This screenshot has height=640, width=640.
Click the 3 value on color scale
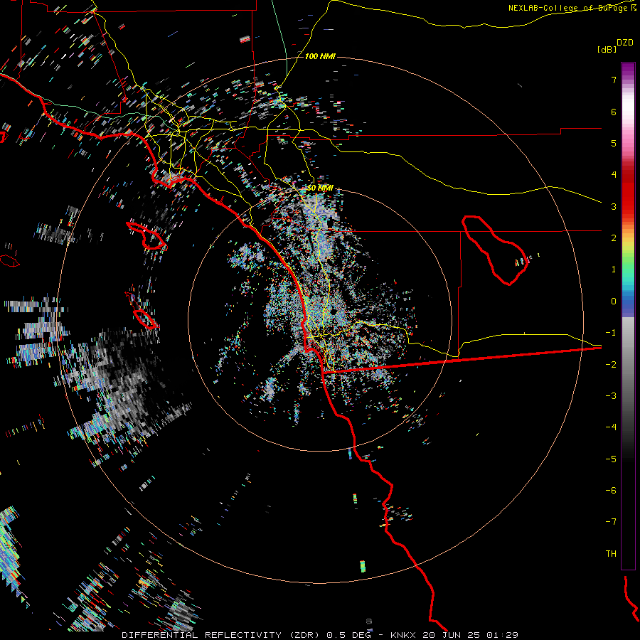click(x=614, y=206)
